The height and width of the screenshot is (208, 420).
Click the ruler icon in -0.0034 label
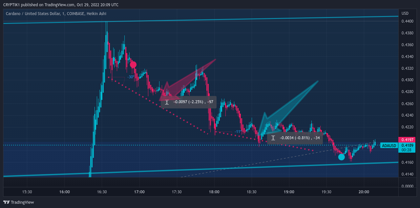pyautogui.click(x=273, y=138)
